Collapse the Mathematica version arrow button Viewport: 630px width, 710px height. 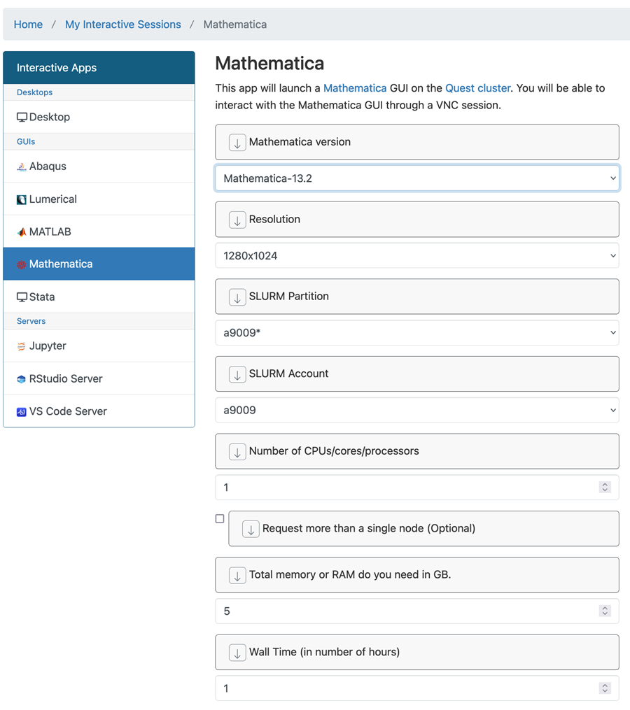[x=237, y=143]
